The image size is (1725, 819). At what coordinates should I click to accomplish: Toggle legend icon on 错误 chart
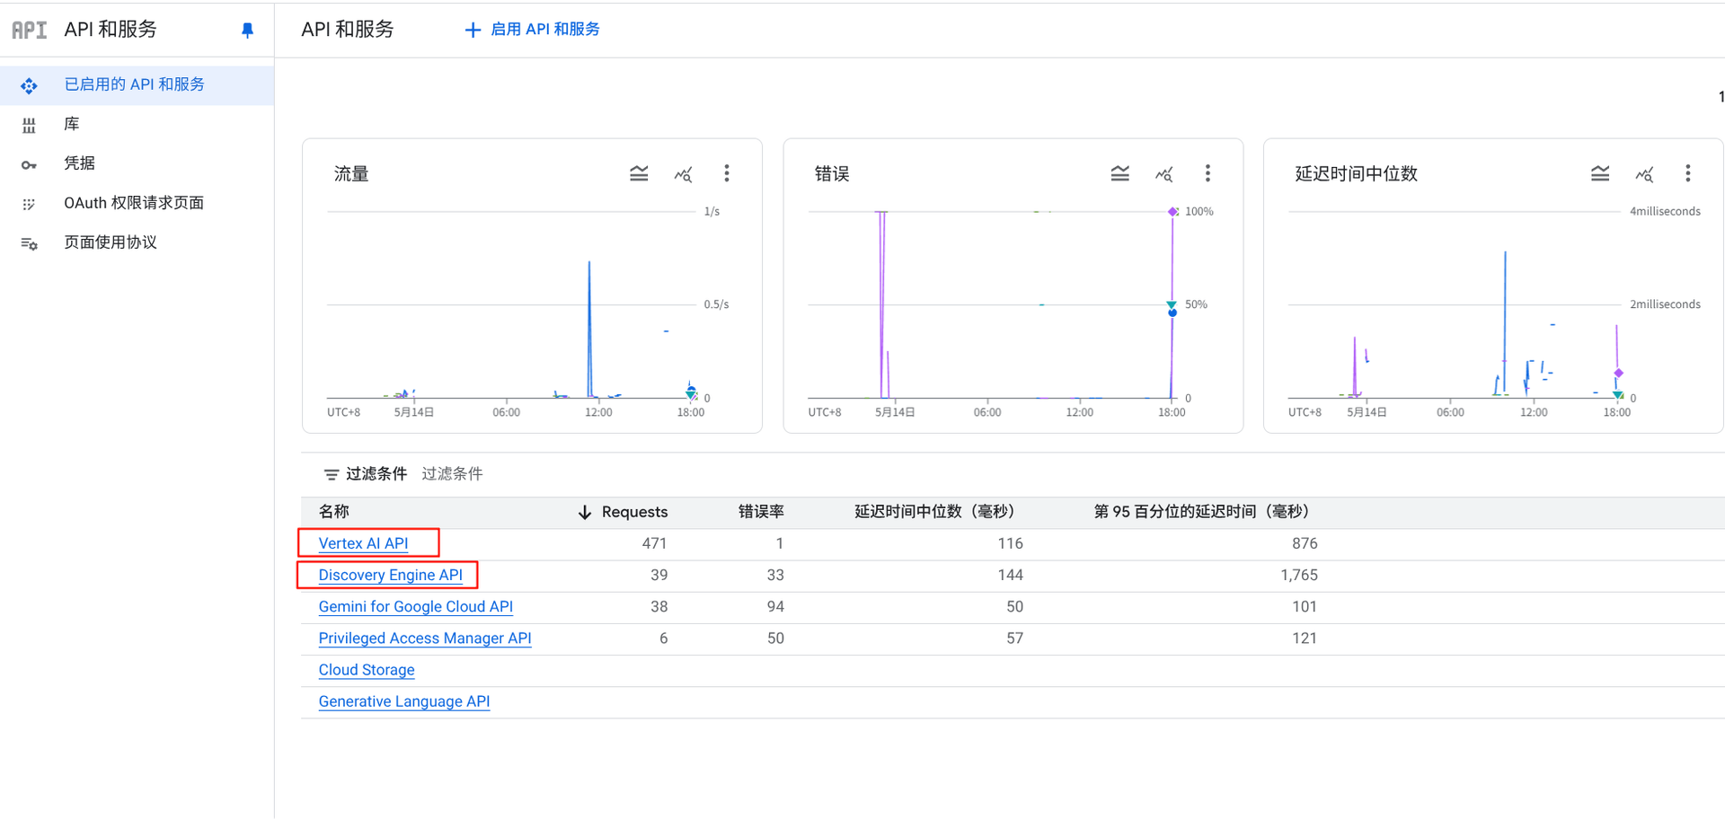[1119, 173]
